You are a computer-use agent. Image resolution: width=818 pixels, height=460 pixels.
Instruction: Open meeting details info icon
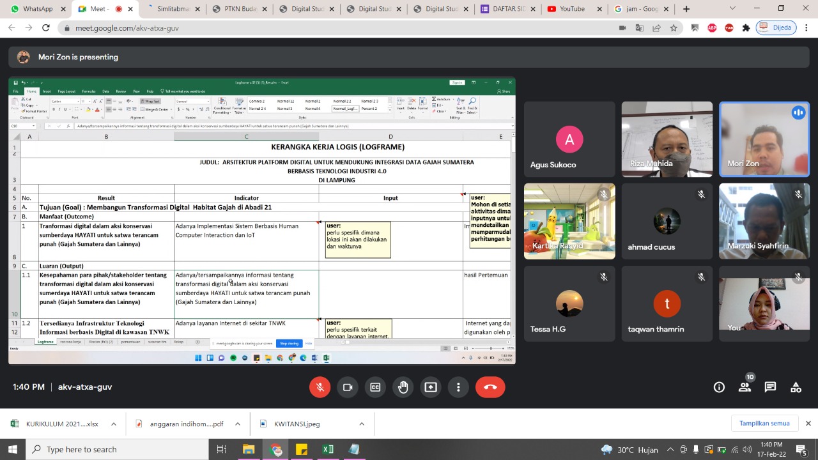click(719, 387)
